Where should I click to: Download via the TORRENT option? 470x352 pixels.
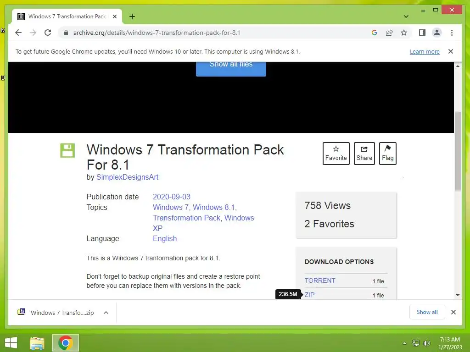320,280
